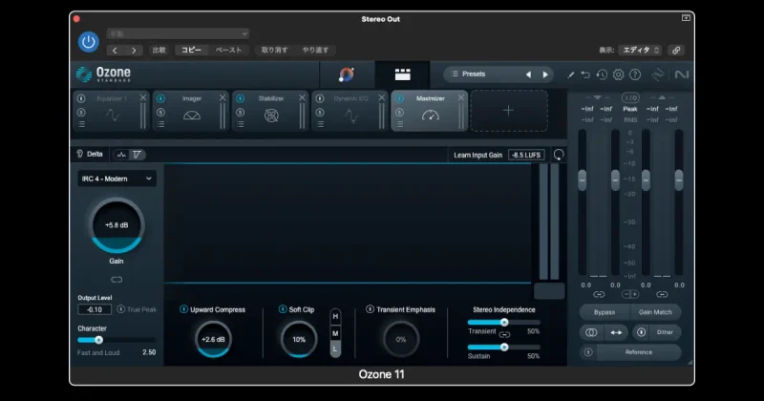Select the Imager module
Viewport: 764px width, 401px height.
(x=192, y=111)
